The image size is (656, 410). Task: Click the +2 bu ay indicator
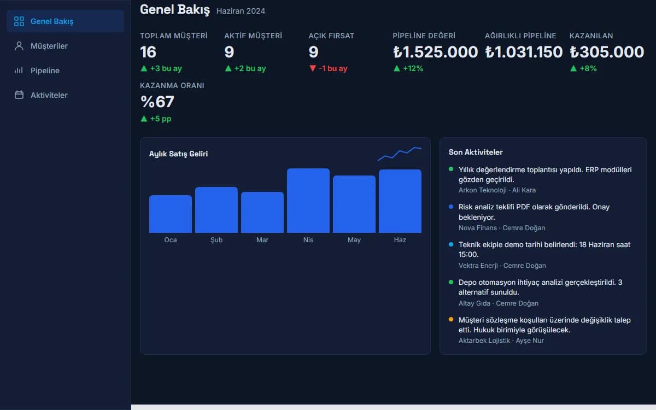pos(245,68)
